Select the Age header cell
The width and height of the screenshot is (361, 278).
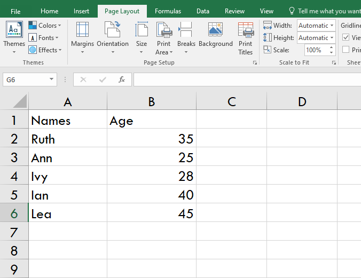tap(152, 120)
